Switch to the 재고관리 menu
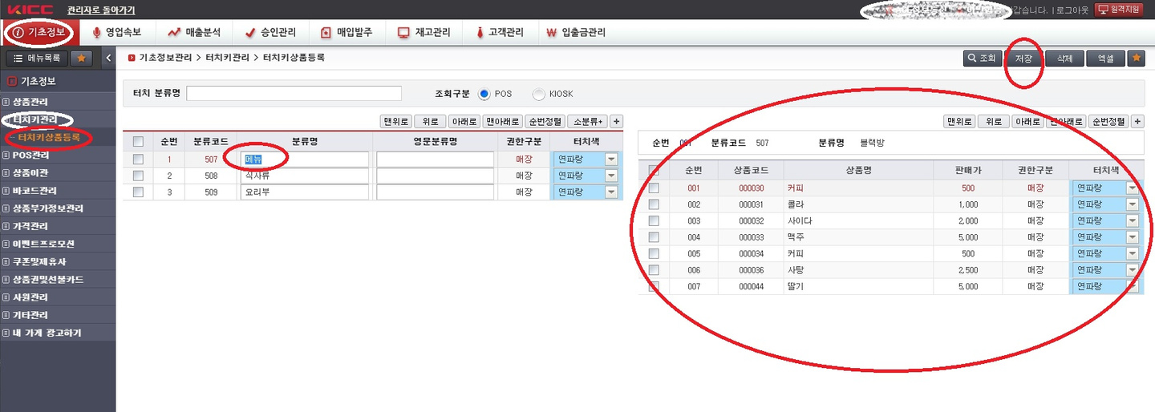 point(424,33)
